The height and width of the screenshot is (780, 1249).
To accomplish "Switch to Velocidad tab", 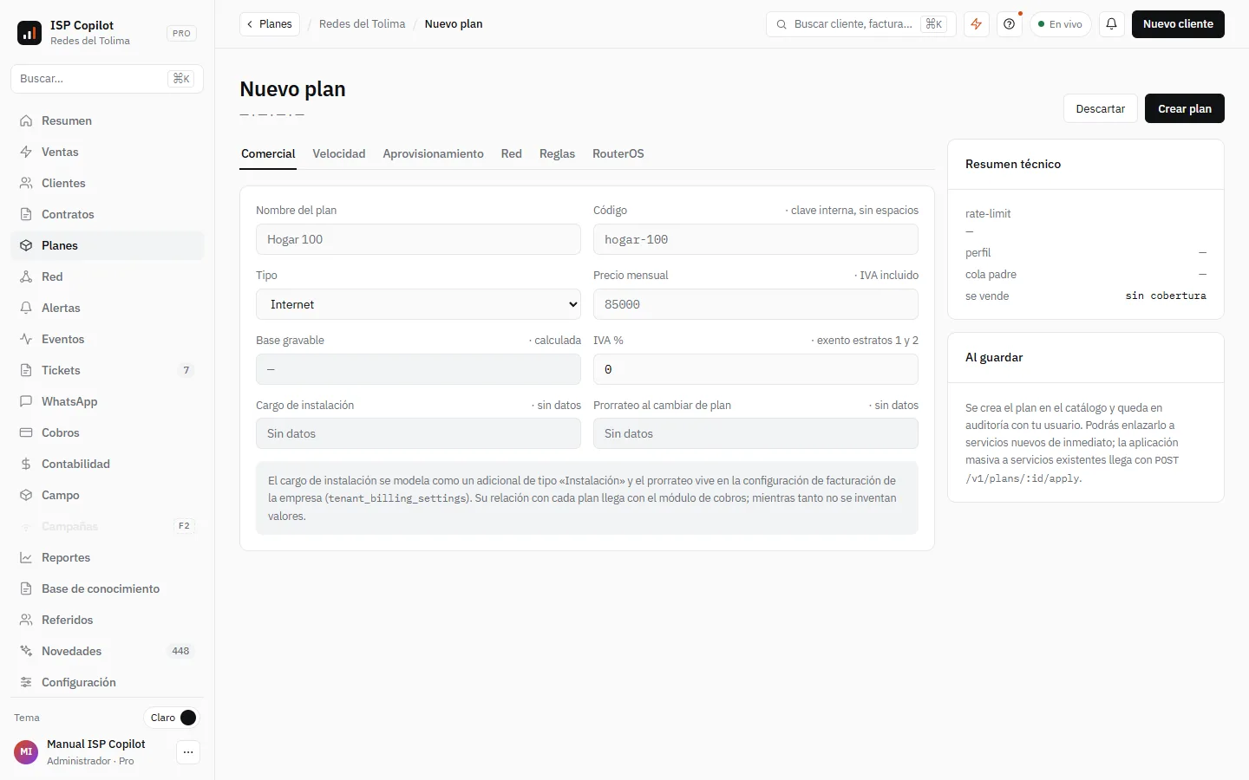I will 339,153.
